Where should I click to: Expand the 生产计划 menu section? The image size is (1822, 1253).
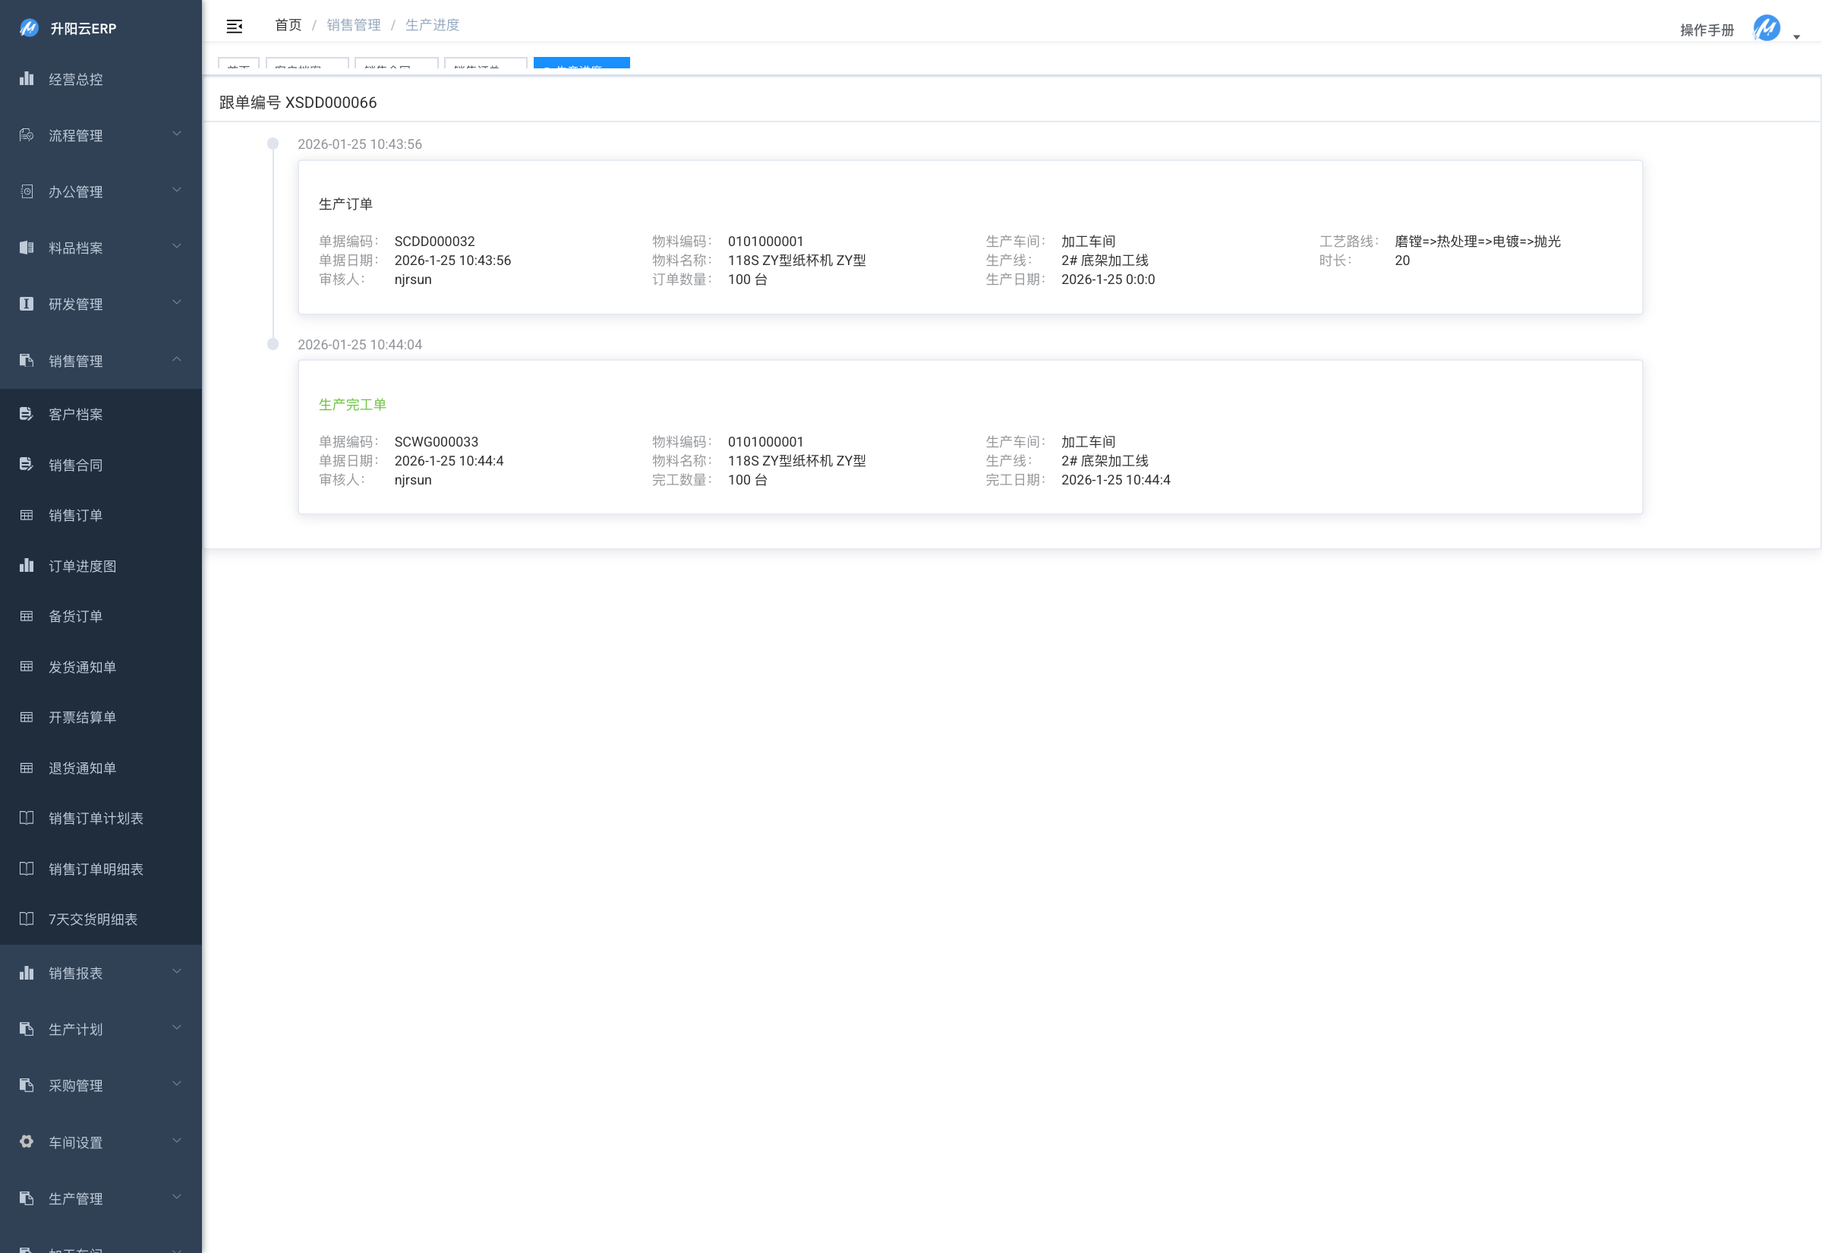tap(75, 1029)
